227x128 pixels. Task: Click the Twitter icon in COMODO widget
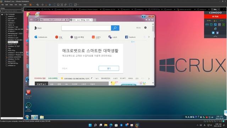pyautogui.click(x=213, y=33)
